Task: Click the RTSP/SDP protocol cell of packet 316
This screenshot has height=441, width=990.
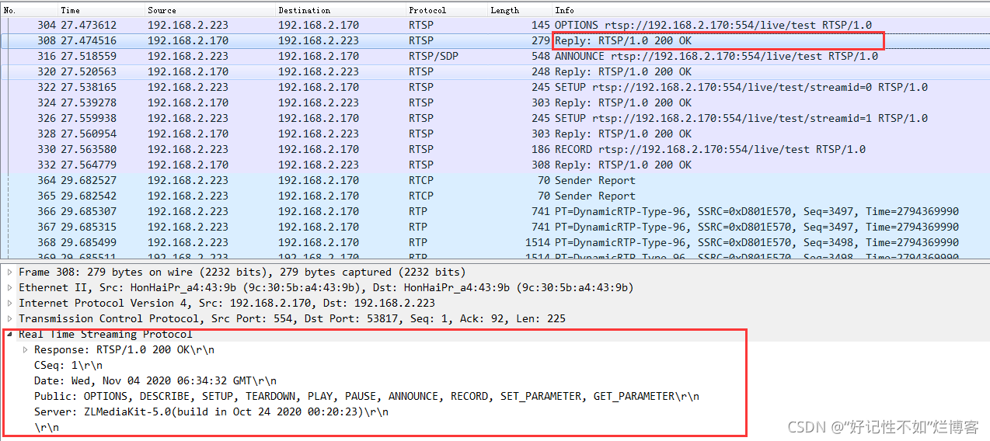Action: pyautogui.click(x=434, y=56)
